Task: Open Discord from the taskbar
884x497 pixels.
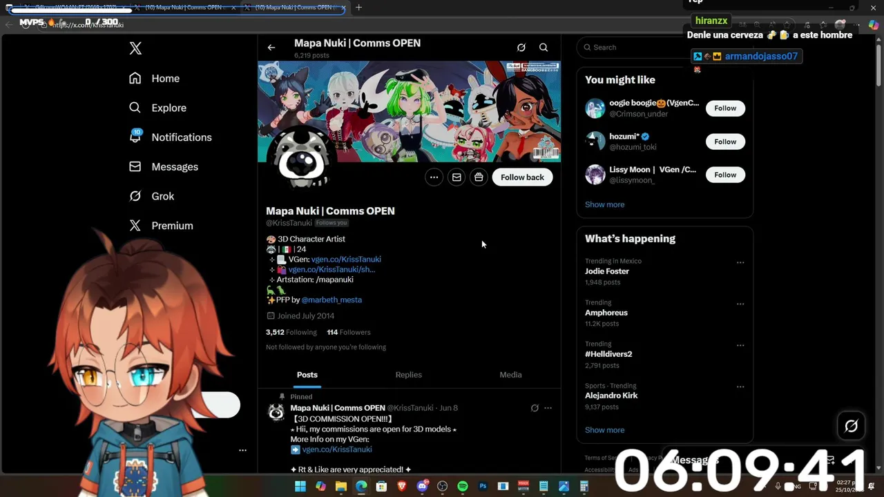Action: (x=422, y=487)
